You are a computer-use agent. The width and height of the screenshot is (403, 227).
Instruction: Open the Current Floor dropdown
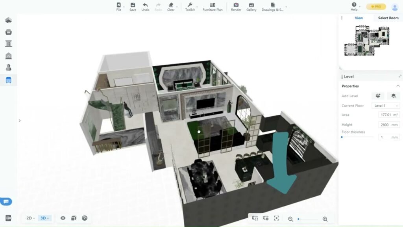[385, 106]
